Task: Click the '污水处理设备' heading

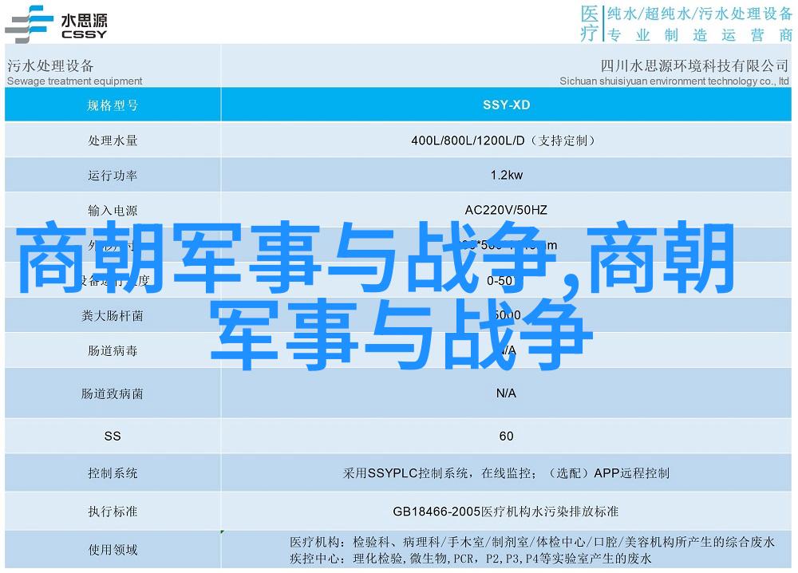Action: (50, 65)
